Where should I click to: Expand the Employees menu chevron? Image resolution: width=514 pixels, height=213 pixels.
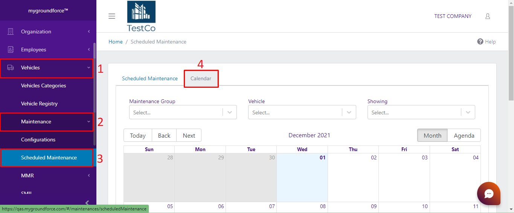tap(89, 49)
